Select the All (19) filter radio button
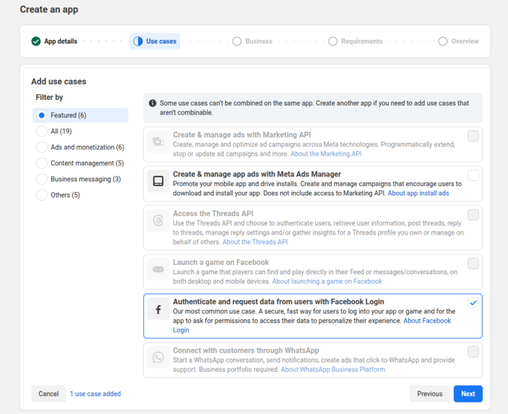Viewport: 508px width, 414px height. (42, 131)
